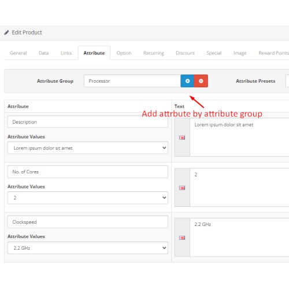Click the flag icon beside Description text

(x=182, y=138)
